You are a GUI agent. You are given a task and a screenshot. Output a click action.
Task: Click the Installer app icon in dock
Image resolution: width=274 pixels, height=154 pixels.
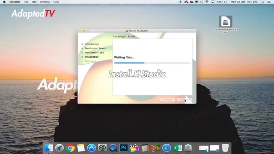188,148
